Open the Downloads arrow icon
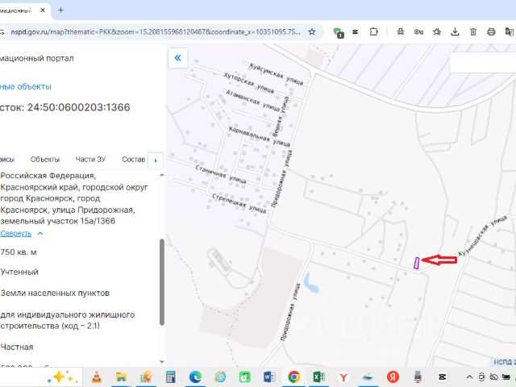This screenshot has height=387, width=516. coord(455,32)
